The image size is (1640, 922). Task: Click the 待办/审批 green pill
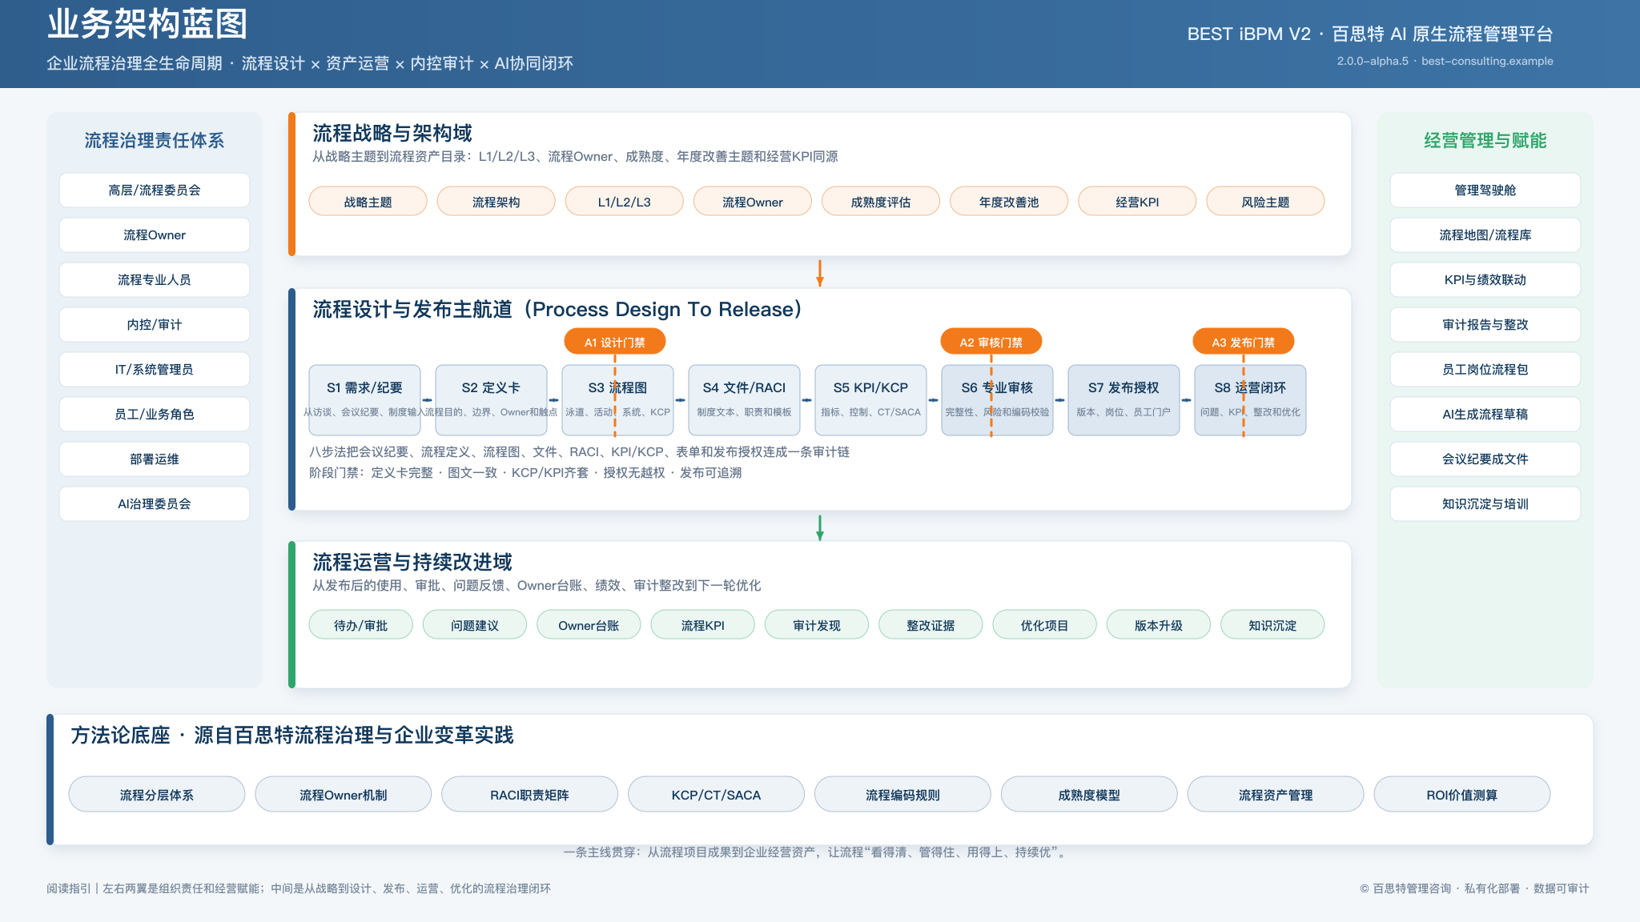coord(361,625)
